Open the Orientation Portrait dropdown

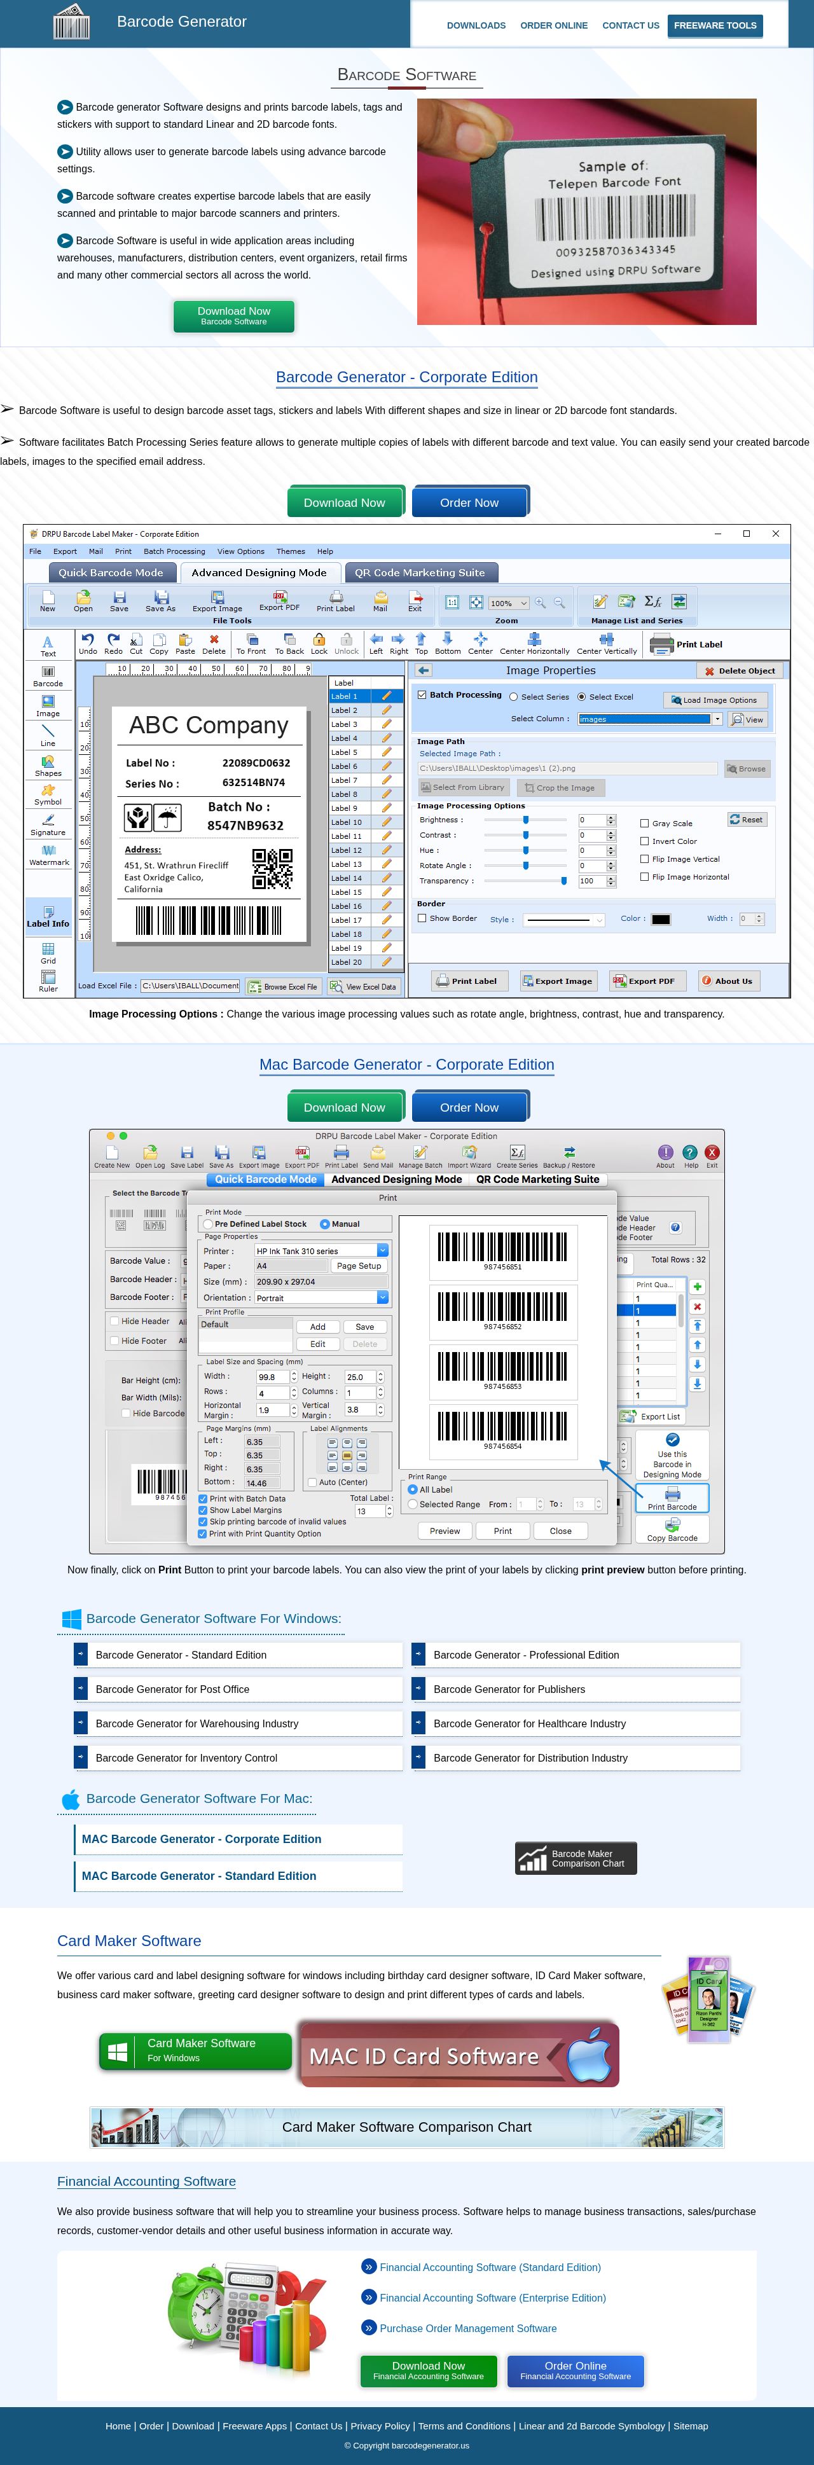(x=383, y=1297)
